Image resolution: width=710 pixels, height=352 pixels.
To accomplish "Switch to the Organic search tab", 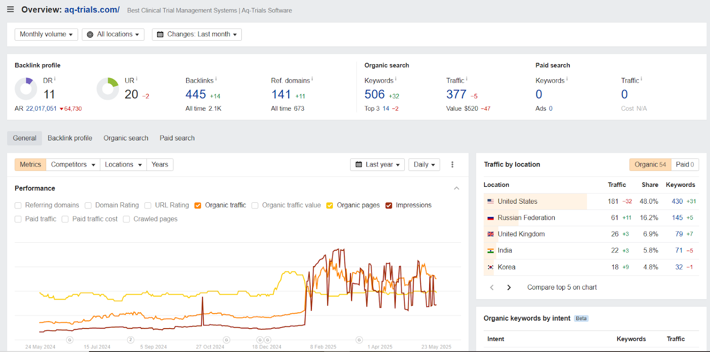I will tap(126, 138).
